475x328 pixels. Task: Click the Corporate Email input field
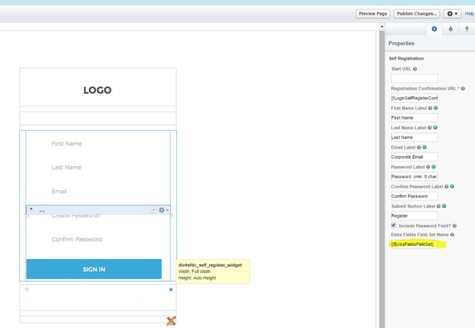[x=414, y=157]
